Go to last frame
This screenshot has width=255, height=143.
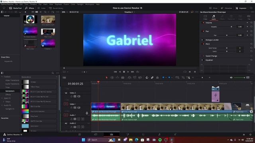pos(133,71)
